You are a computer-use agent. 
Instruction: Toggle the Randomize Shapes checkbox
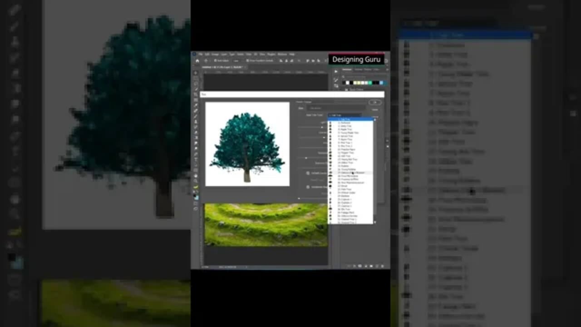(308, 187)
